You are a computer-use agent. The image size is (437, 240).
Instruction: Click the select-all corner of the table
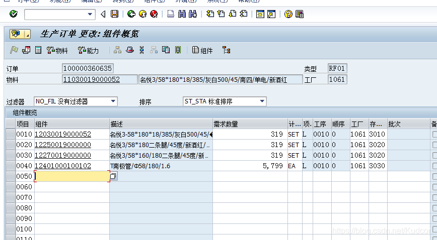(x=11, y=124)
